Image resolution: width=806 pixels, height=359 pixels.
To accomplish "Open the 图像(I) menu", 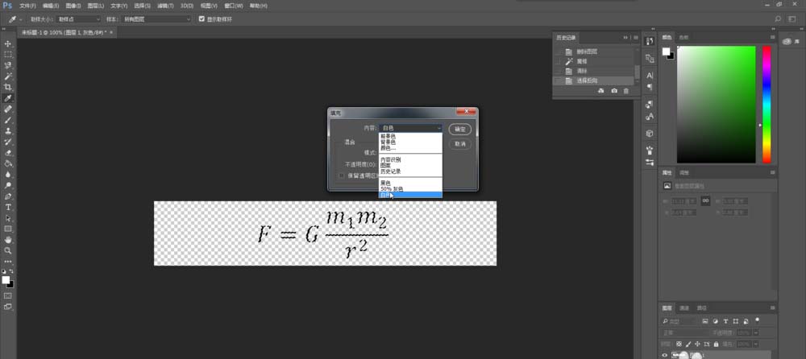I will [x=73, y=6].
